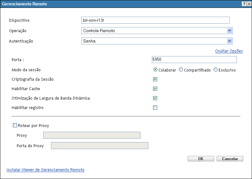This screenshot has width=252, height=179.
Task: Open Instalar Viewer de Gerenciamento Remoto link
Action: pyautogui.click(x=45, y=170)
